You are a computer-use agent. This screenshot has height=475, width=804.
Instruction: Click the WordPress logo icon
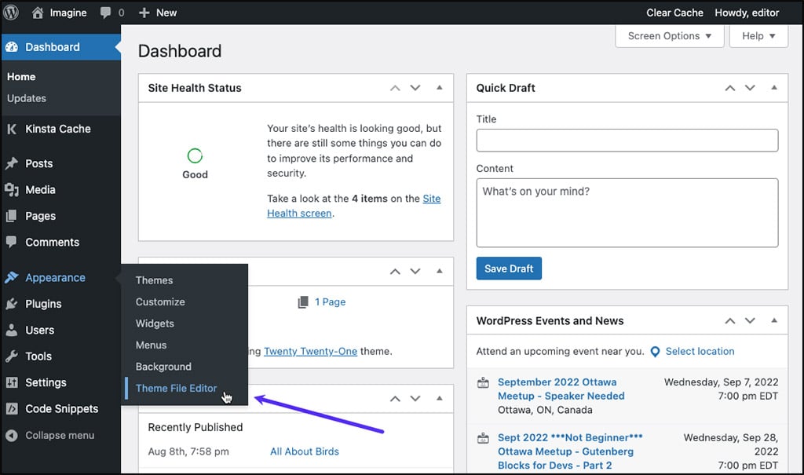click(12, 13)
